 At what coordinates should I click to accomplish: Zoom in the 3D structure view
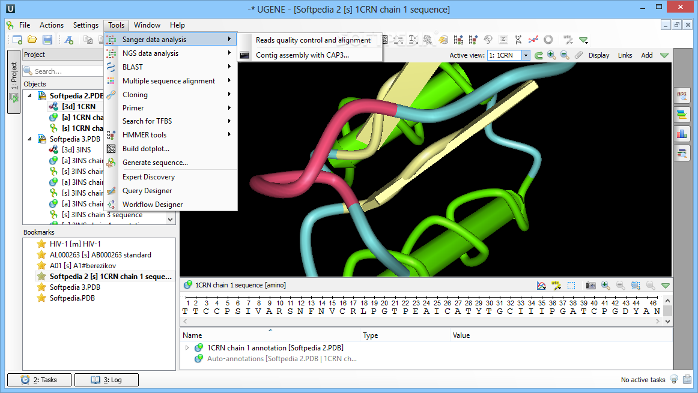coord(551,55)
